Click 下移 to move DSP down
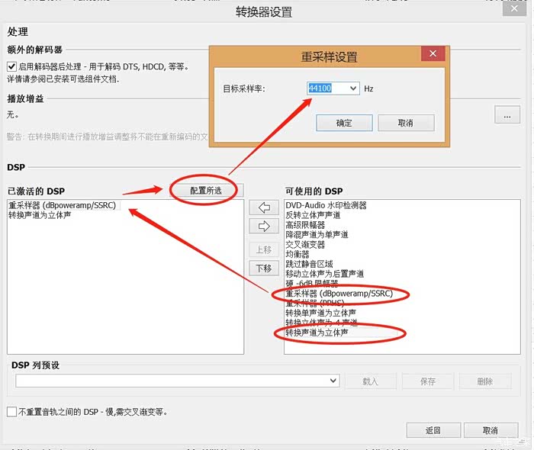534x450 pixels. [x=264, y=268]
